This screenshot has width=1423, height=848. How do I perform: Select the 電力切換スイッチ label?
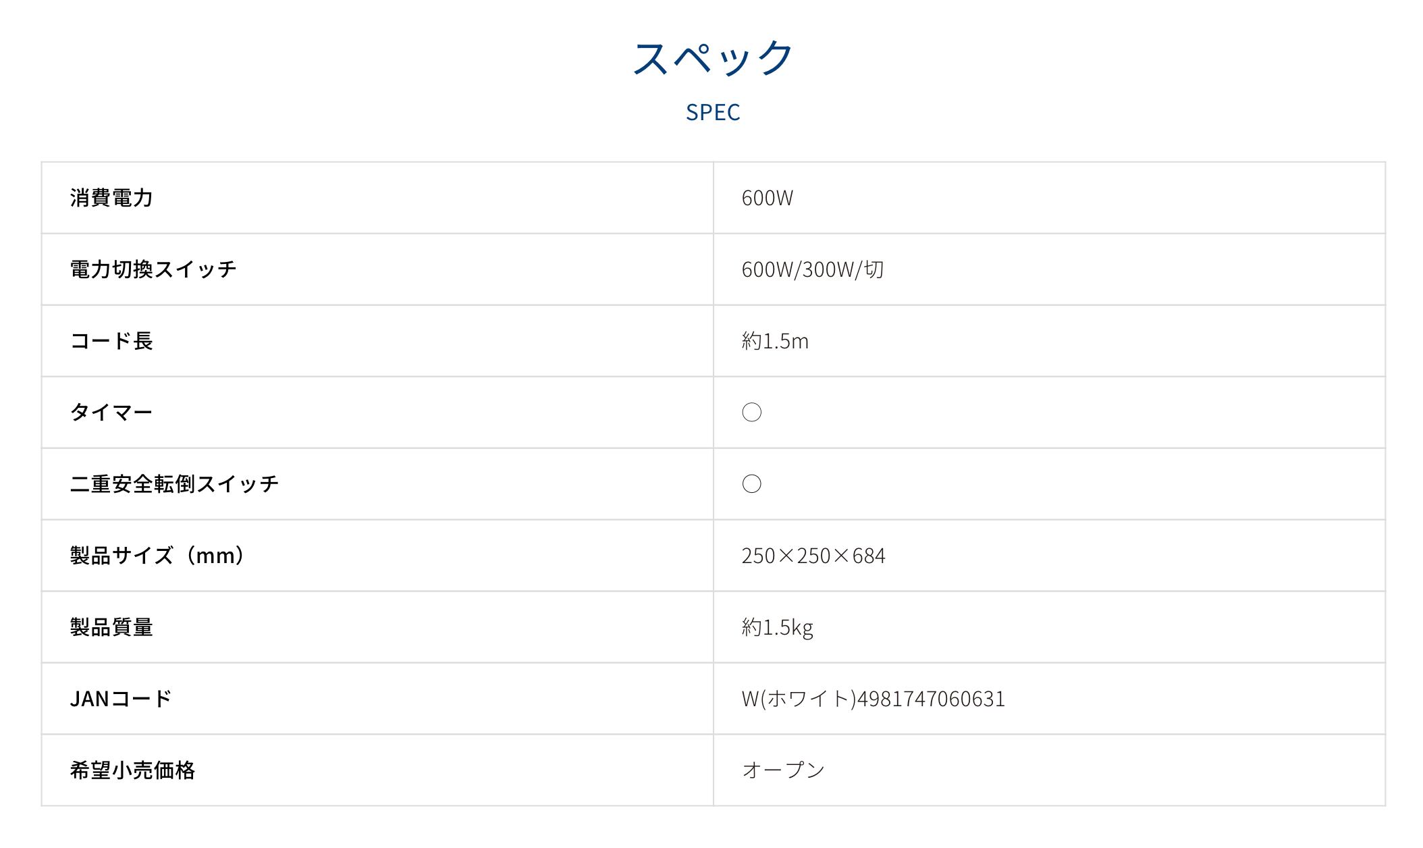[153, 269]
